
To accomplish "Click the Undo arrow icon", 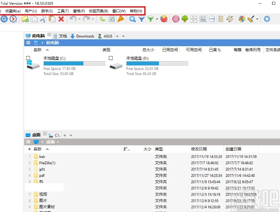I will [73, 19].
